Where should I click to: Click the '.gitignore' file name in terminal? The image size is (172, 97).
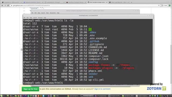[96, 44]
